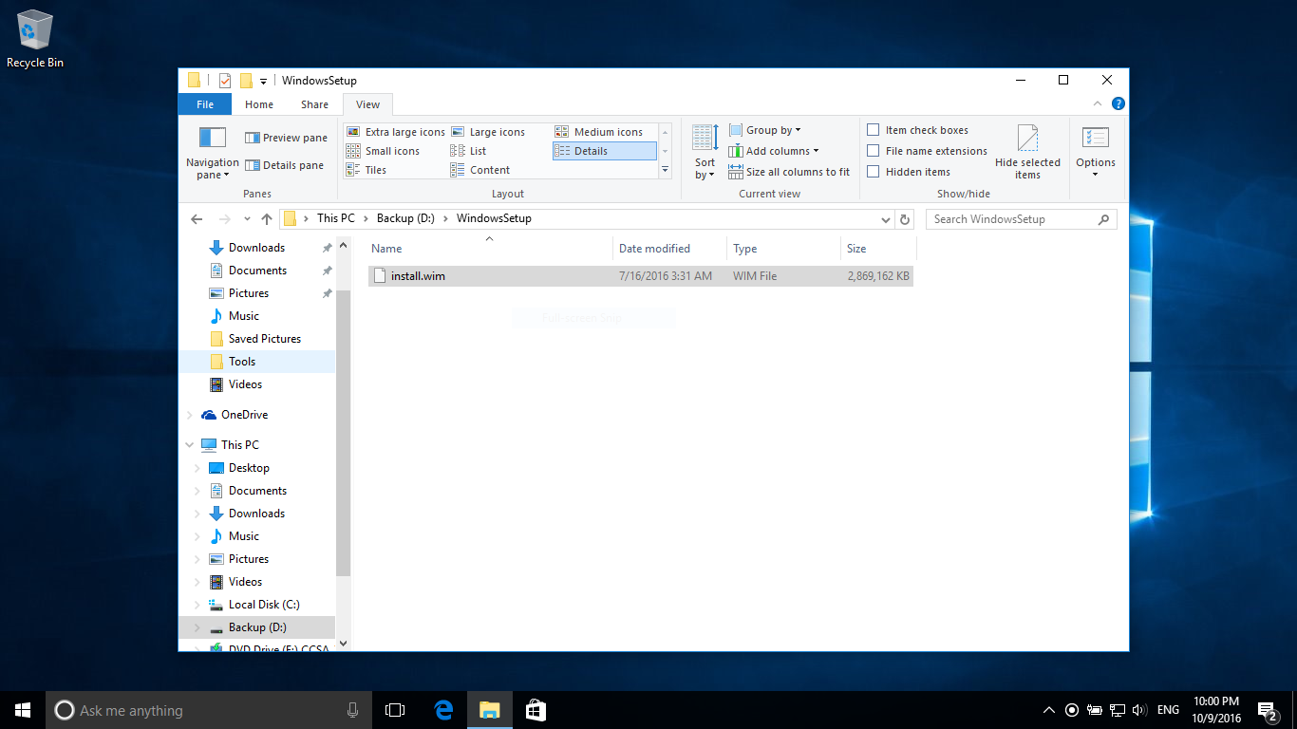Expand Local Disk (C:) node

point(197,605)
